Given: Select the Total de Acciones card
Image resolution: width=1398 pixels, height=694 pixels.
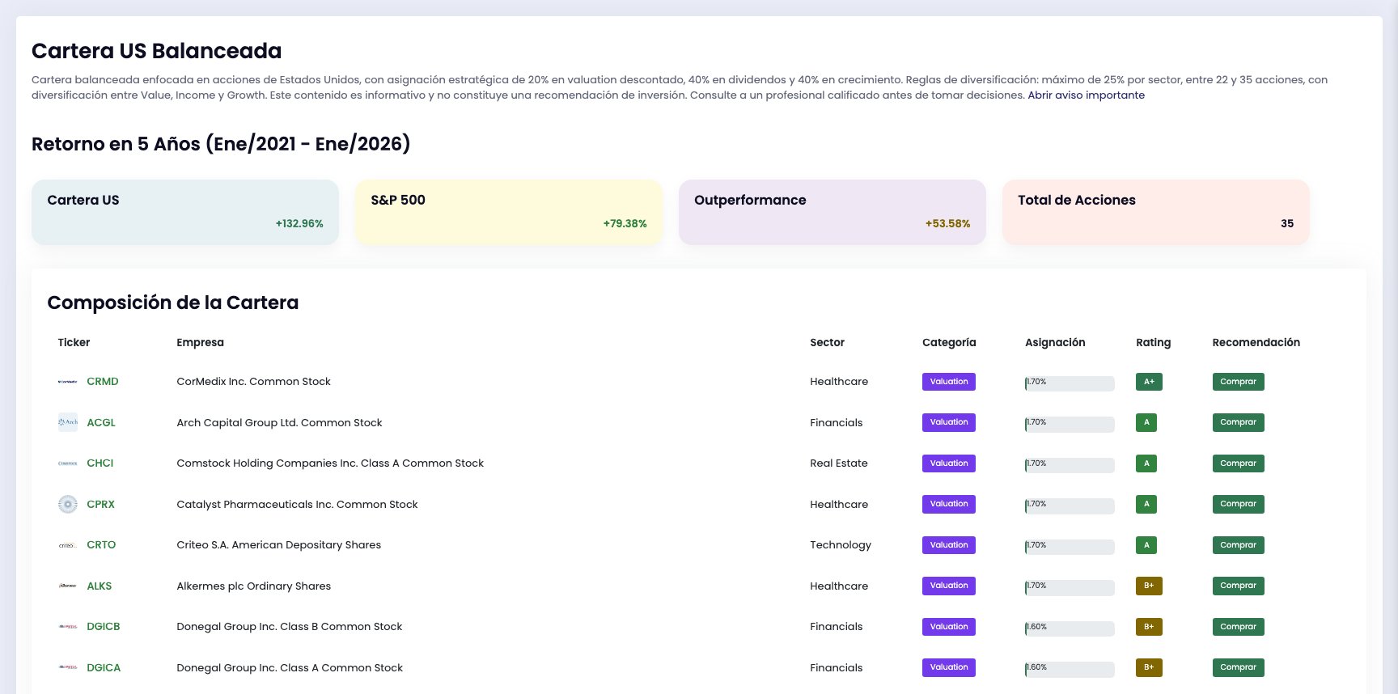Looking at the screenshot, I should 1156,212.
